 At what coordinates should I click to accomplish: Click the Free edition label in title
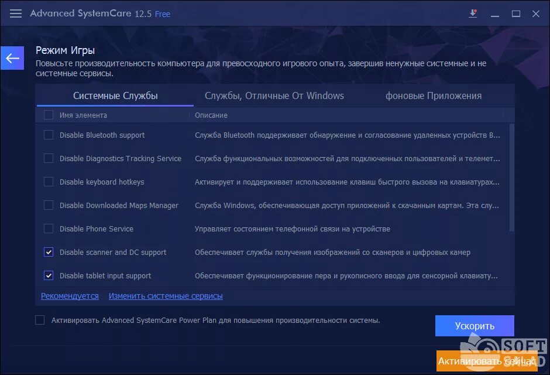point(163,14)
